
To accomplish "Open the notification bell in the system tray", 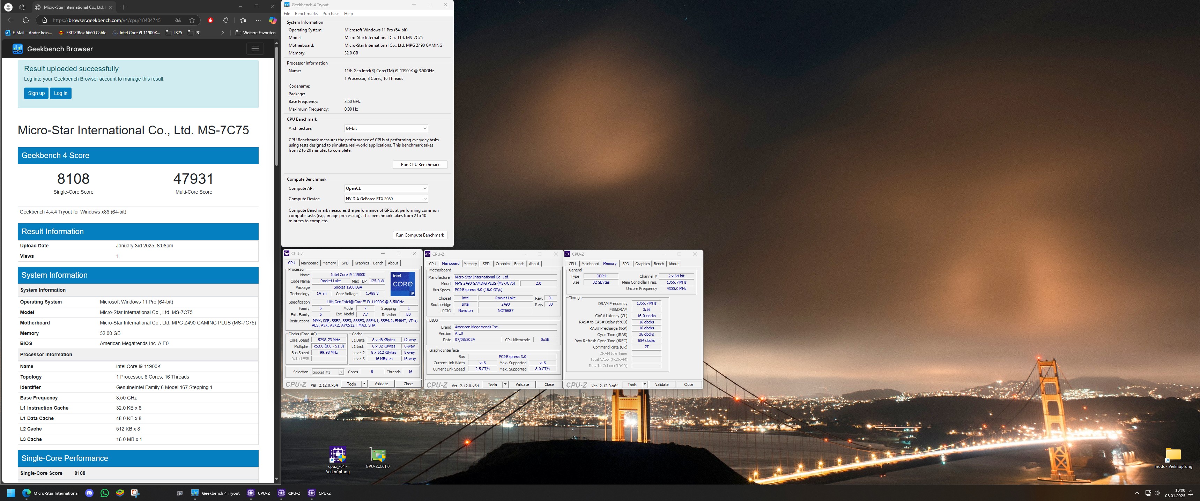I will 1190,493.
